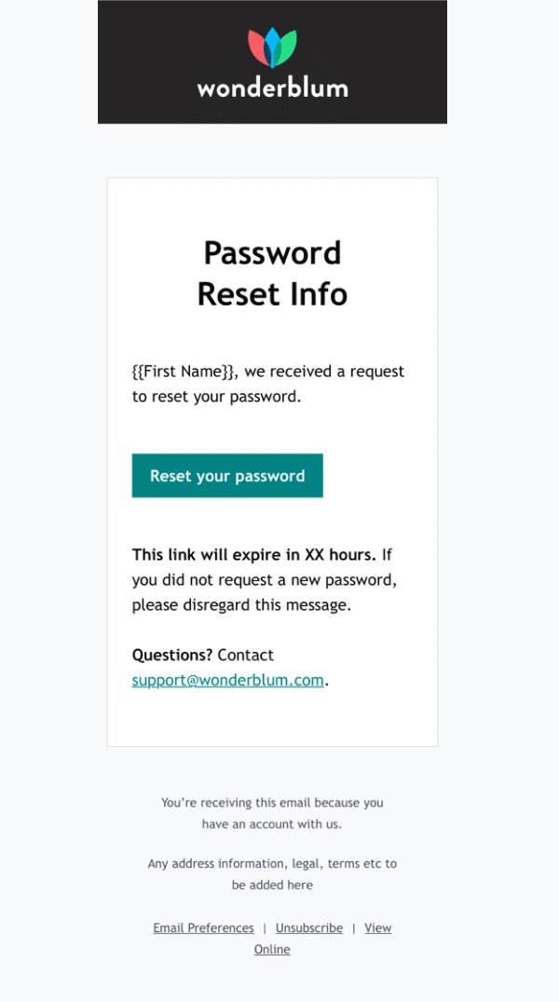Click the wonderblum flower logo icon

272,47
